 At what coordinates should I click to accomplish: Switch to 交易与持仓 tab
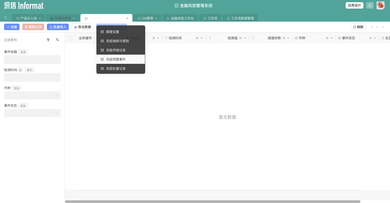pyautogui.click(x=63, y=18)
